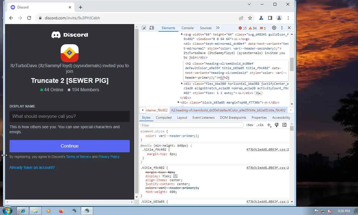The height and width of the screenshot is (215, 358).
Task: Open Chrome's three-dot menu
Action: click(288, 18)
